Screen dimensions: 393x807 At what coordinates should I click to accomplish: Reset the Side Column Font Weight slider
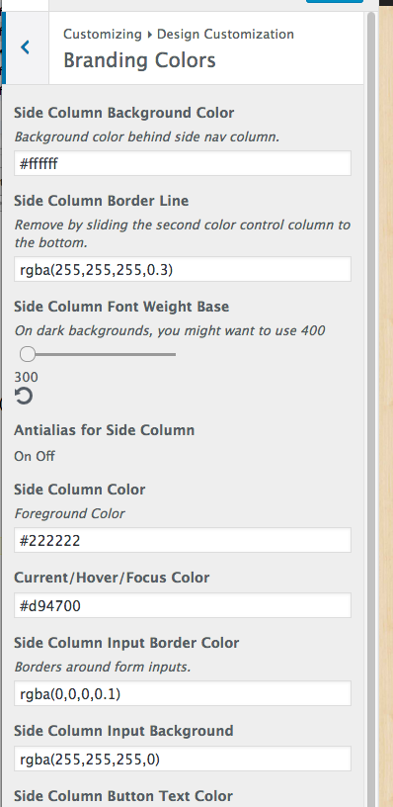tap(24, 397)
